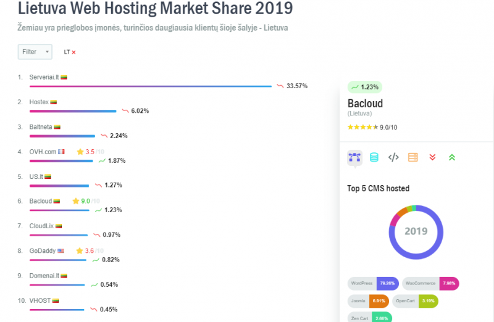Click the Lithuanian flag next to Baltneta
The image size is (494, 322).
pos(57,127)
